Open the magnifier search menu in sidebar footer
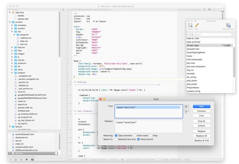The image size is (239, 164). pyautogui.click(x=21, y=160)
